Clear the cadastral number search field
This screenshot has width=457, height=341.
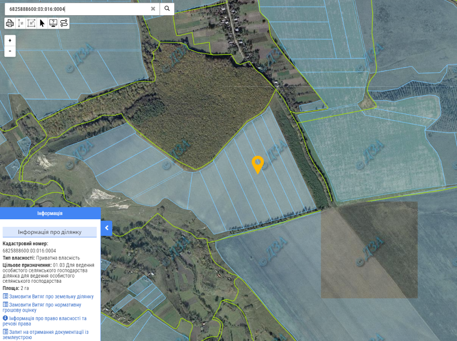153,9
